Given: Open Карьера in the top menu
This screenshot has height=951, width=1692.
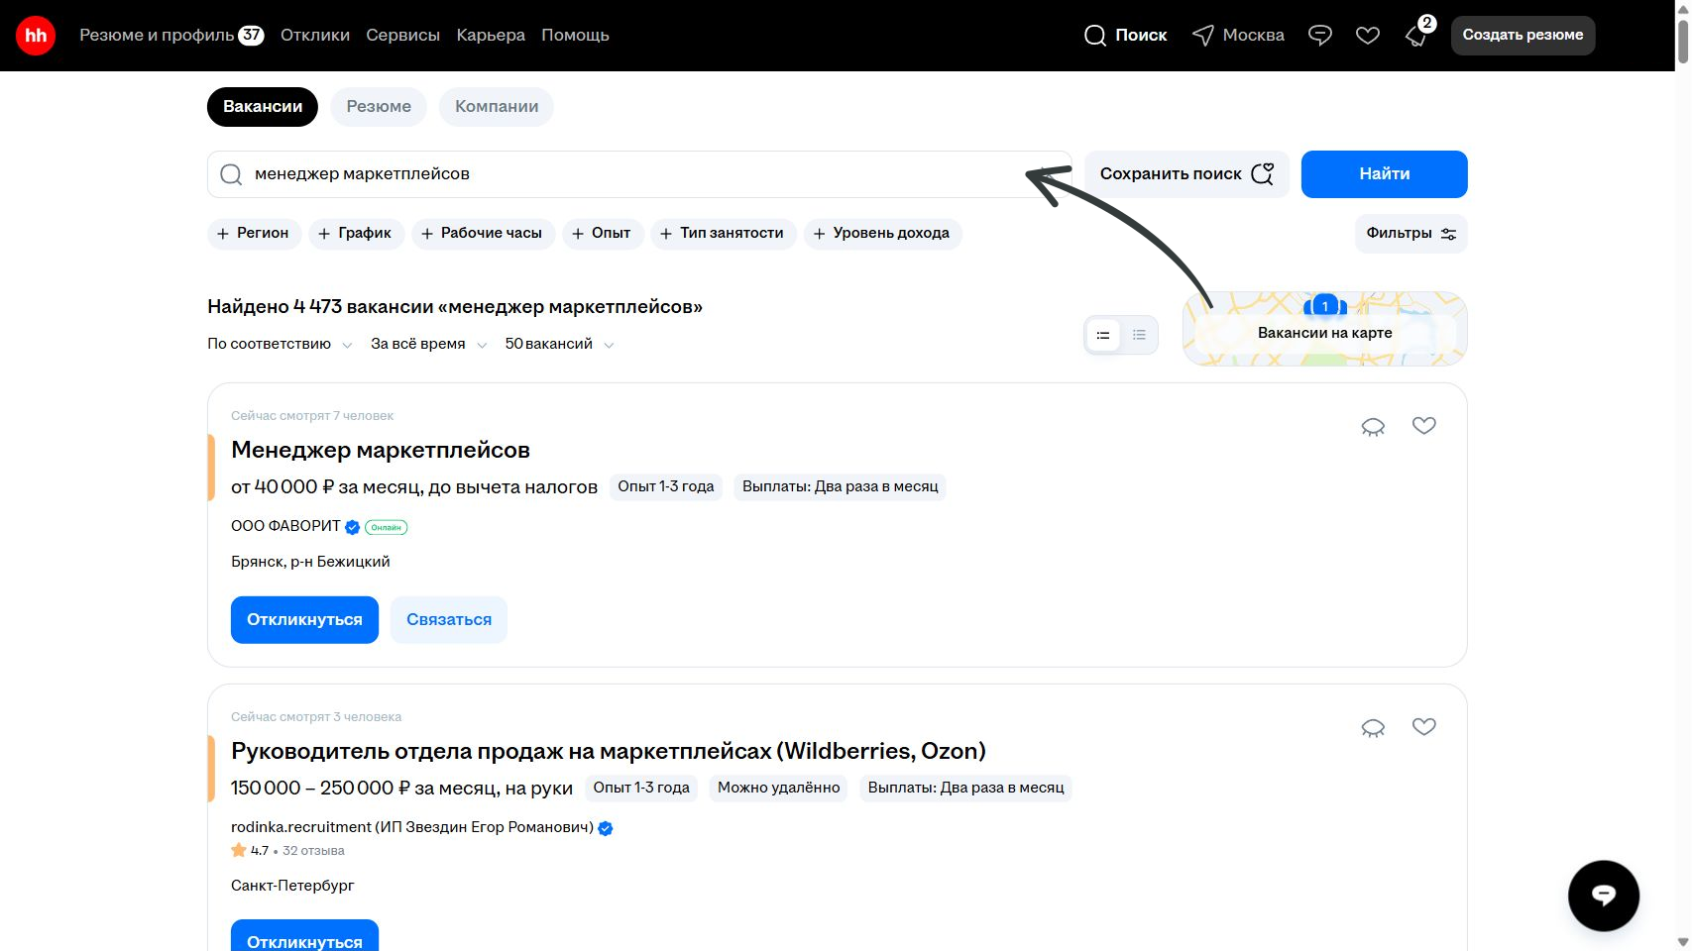Looking at the screenshot, I should (x=491, y=35).
